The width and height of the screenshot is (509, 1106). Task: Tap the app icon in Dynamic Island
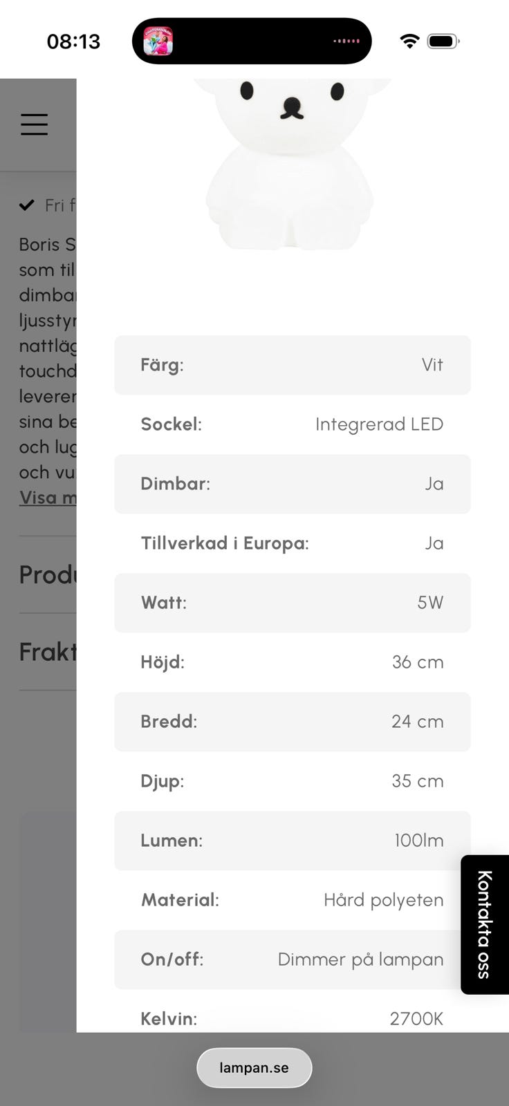point(158,41)
